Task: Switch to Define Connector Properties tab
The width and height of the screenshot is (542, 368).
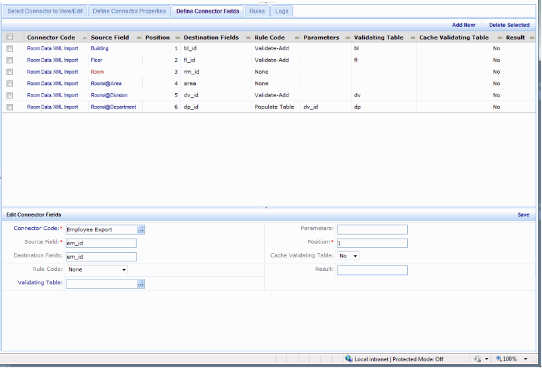Action: 129,11
